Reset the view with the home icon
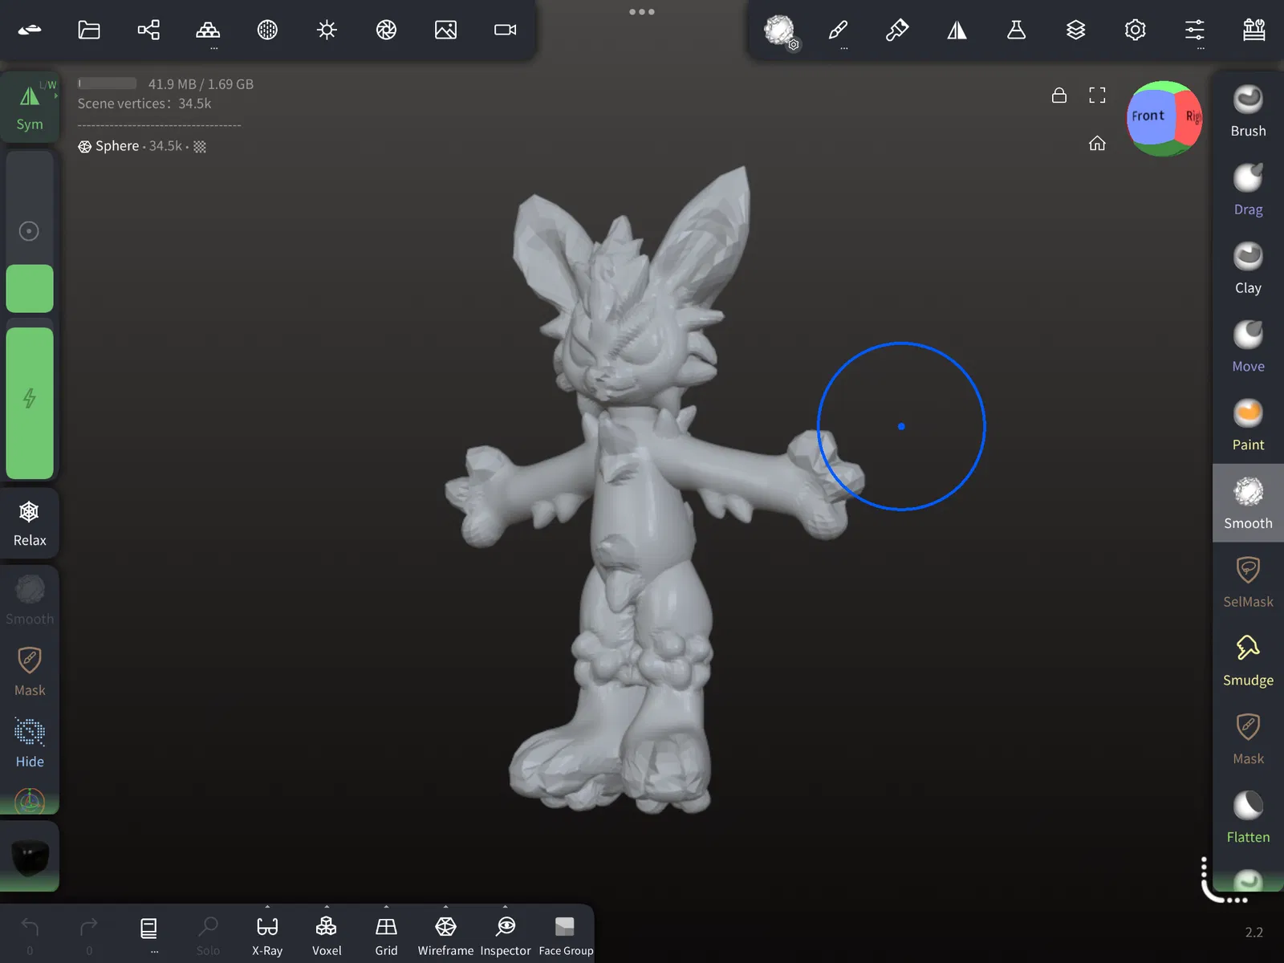Image resolution: width=1284 pixels, height=963 pixels. click(1097, 144)
